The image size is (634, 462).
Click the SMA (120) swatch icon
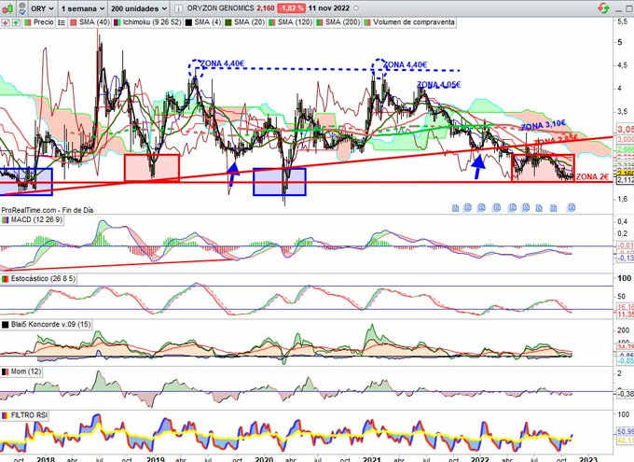coord(271,22)
